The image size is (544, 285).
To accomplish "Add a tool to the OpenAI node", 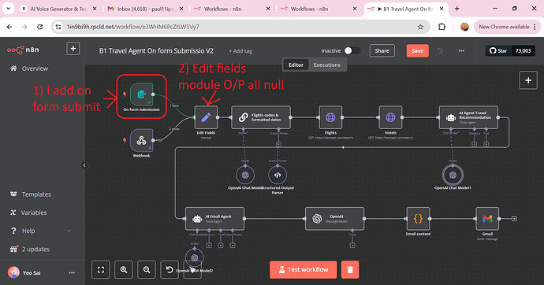I will pyautogui.click(x=352, y=245).
